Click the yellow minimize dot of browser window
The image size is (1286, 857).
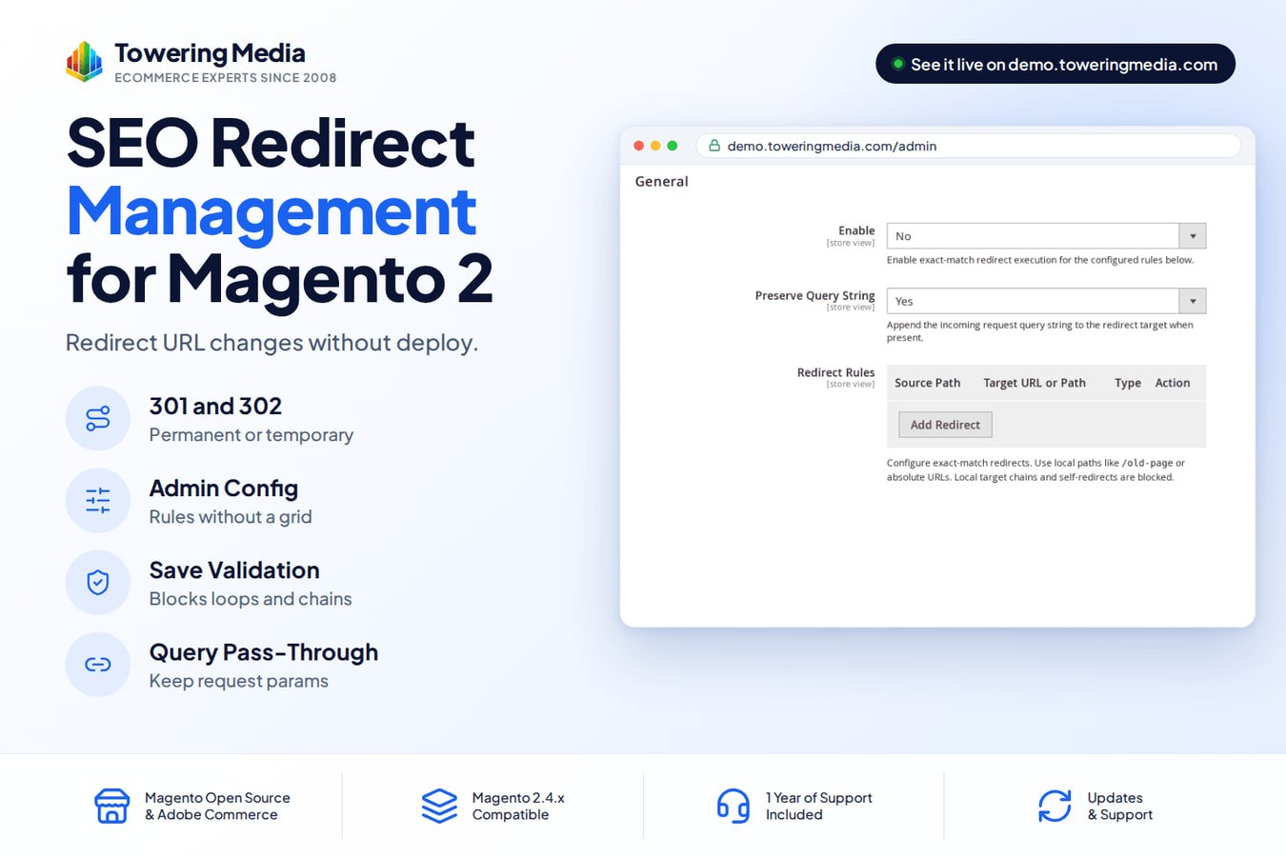tap(655, 146)
